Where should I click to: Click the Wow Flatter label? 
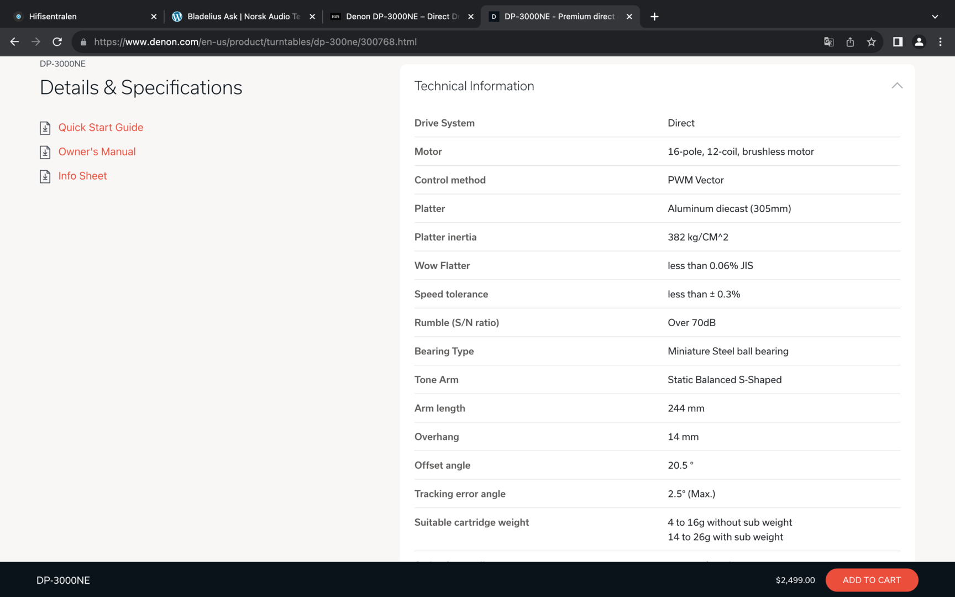coord(442,266)
